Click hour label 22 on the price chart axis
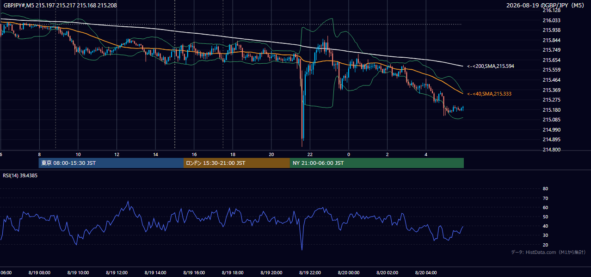The height and width of the screenshot is (277, 591). 310,154
